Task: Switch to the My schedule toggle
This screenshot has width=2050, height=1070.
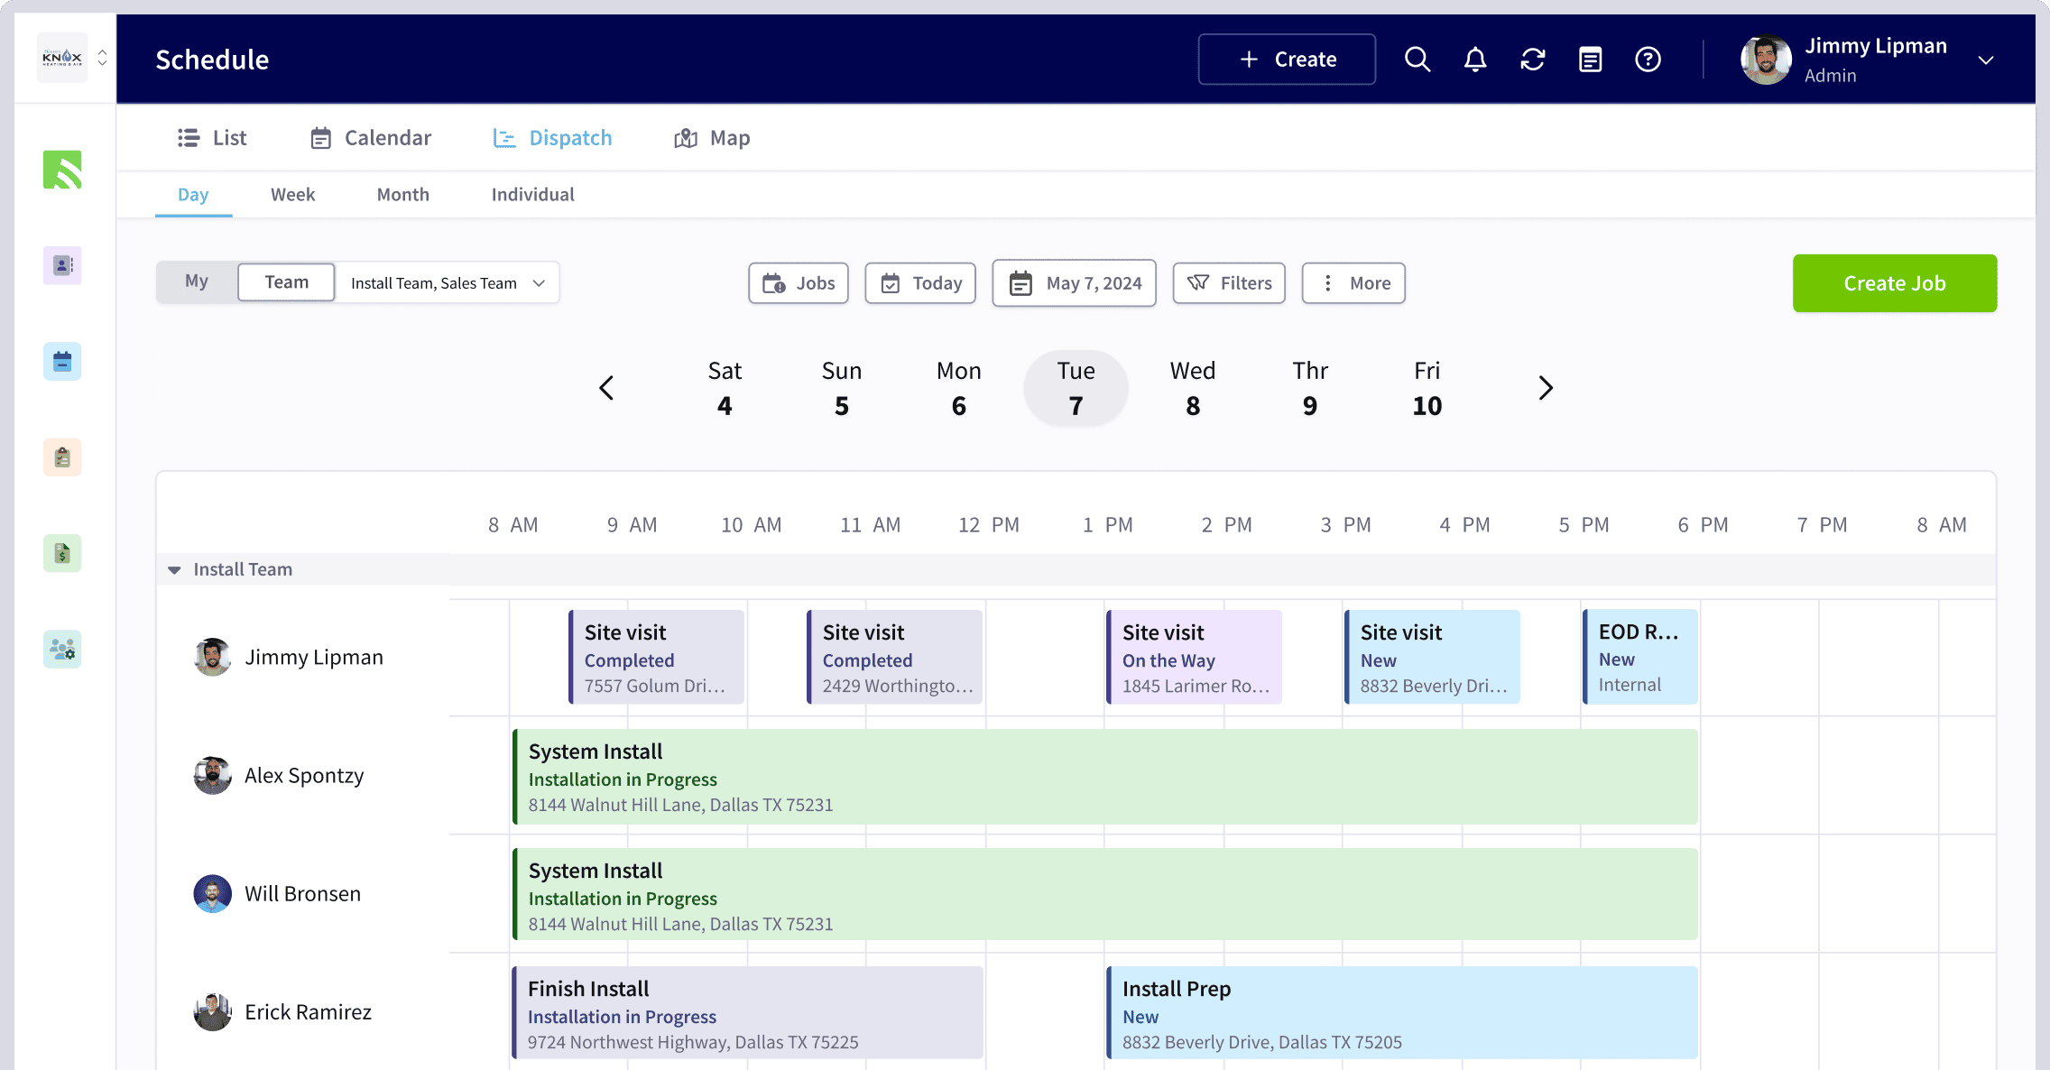Action: click(197, 281)
